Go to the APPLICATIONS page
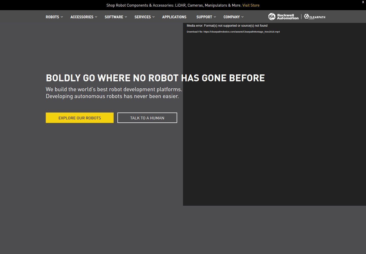This screenshot has height=254, width=366. [174, 17]
